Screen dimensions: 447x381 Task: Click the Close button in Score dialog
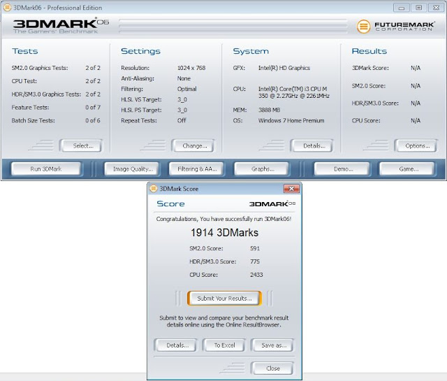click(x=272, y=368)
